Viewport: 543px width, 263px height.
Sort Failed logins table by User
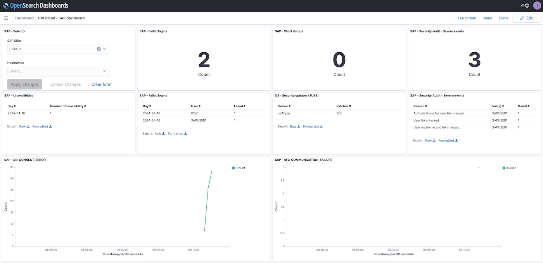tap(196, 106)
